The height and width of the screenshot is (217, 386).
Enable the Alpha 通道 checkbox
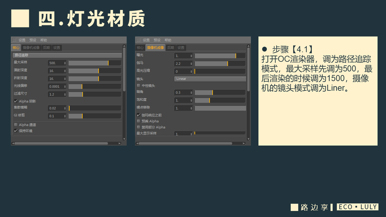click(x=16, y=125)
